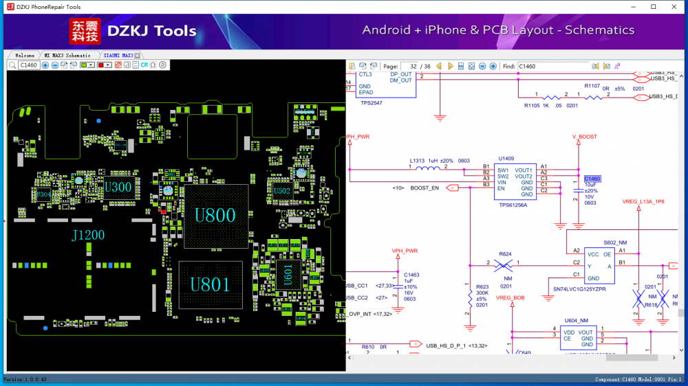Click the PCB search field containing C1460
Screen dimensions: 688x386
[29, 65]
